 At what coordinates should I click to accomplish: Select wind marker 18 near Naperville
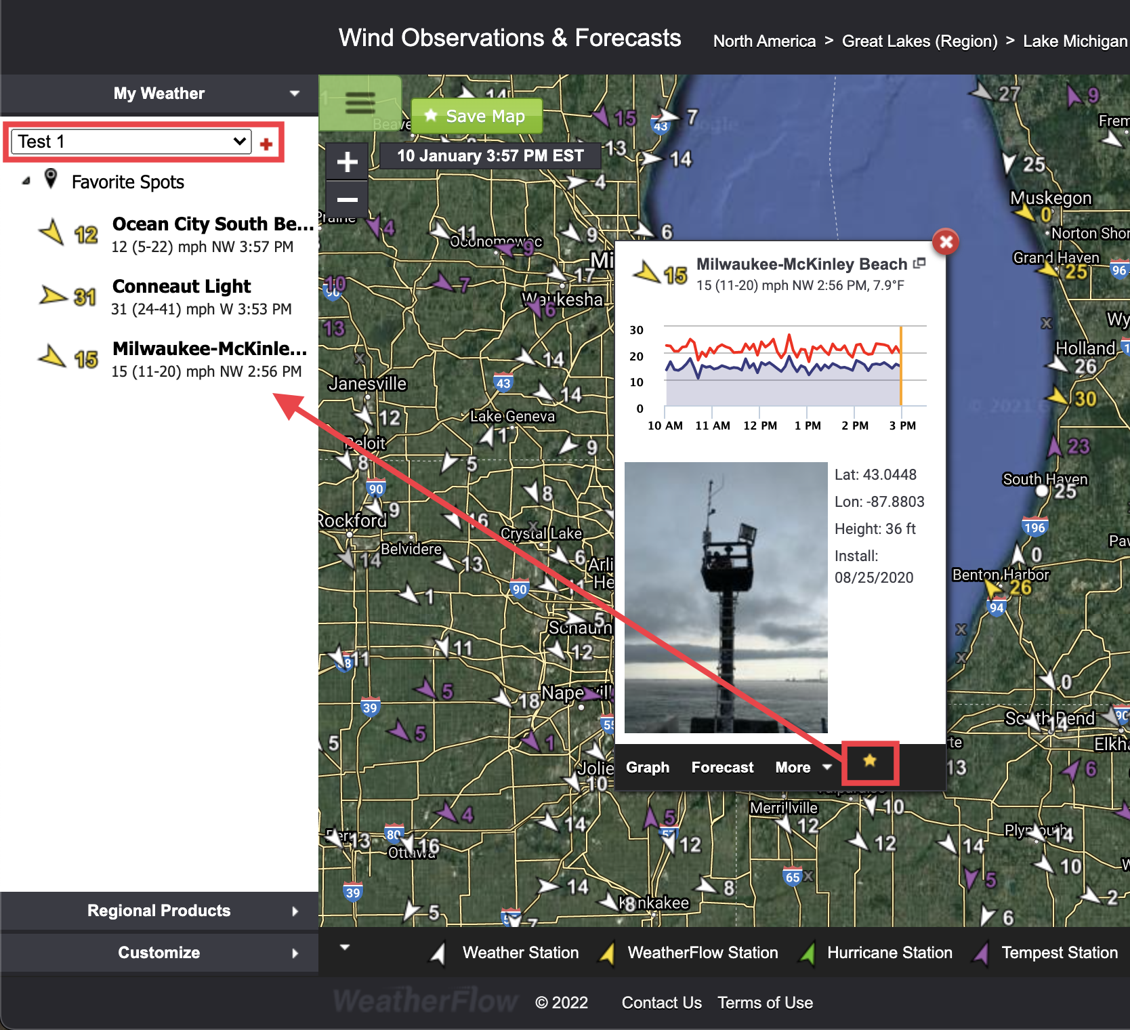tap(516, 699)
